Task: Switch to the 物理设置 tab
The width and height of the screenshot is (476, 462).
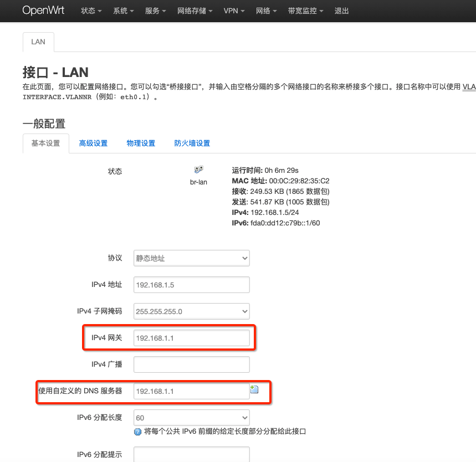Action: pos(141,142)
